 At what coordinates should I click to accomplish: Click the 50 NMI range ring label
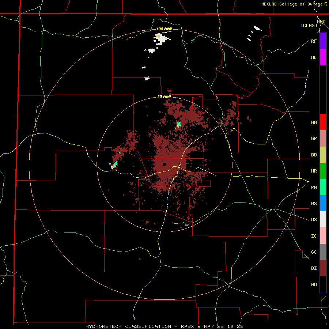[x=164, y=97]
